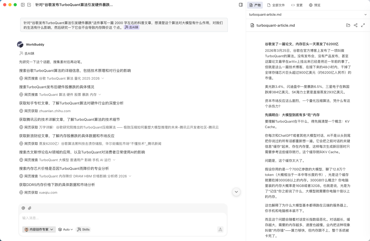Viewport: 370px width, 241px height.
Task: Click the WorkBuddy avatar
Action: 20,44
